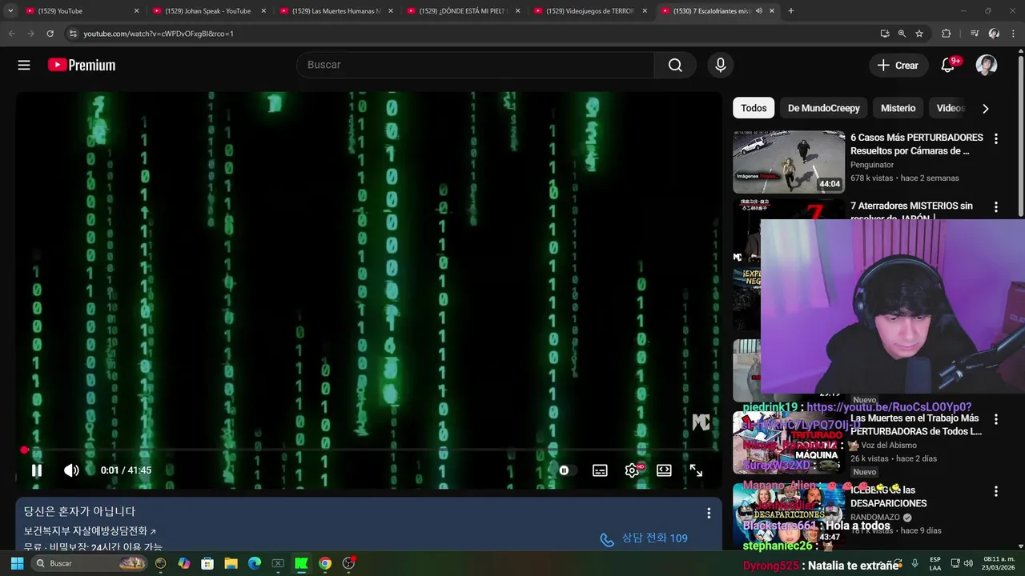Open the Voz del Abismo channel
This screenshot has width=1025, height=576.
(x=889, y=446)
